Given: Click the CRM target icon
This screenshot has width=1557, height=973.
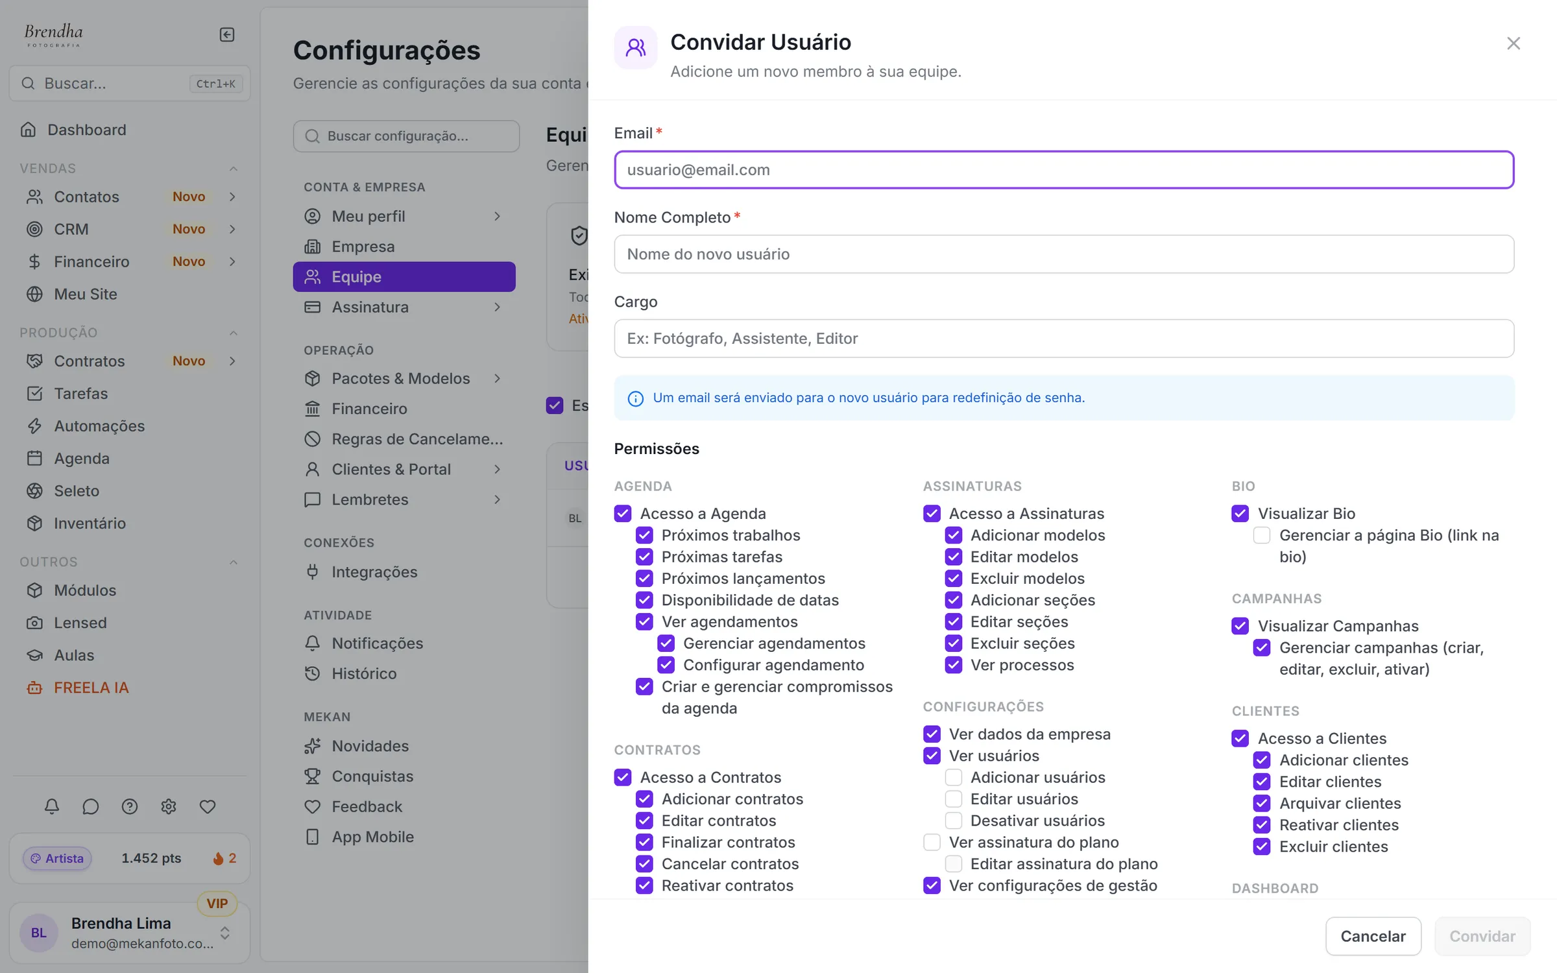Looking at the screenshot, I should pos(34,229).
